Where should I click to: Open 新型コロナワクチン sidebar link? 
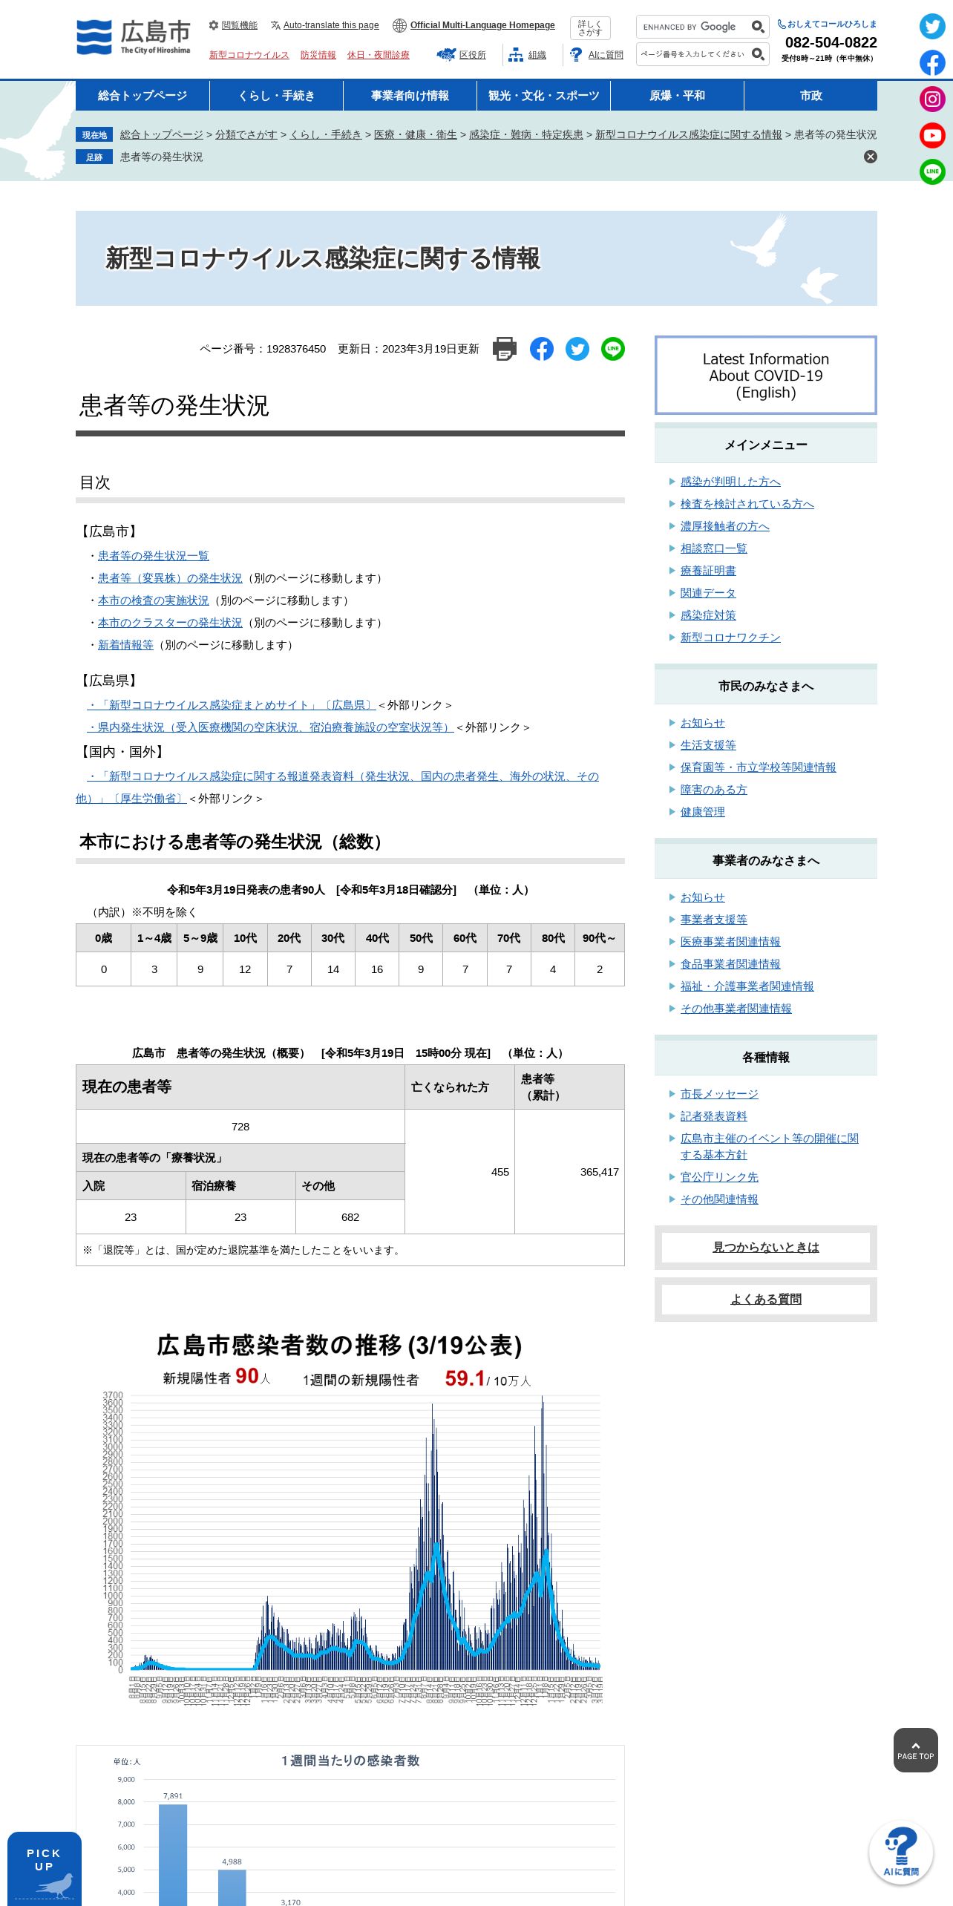point(730,638)
